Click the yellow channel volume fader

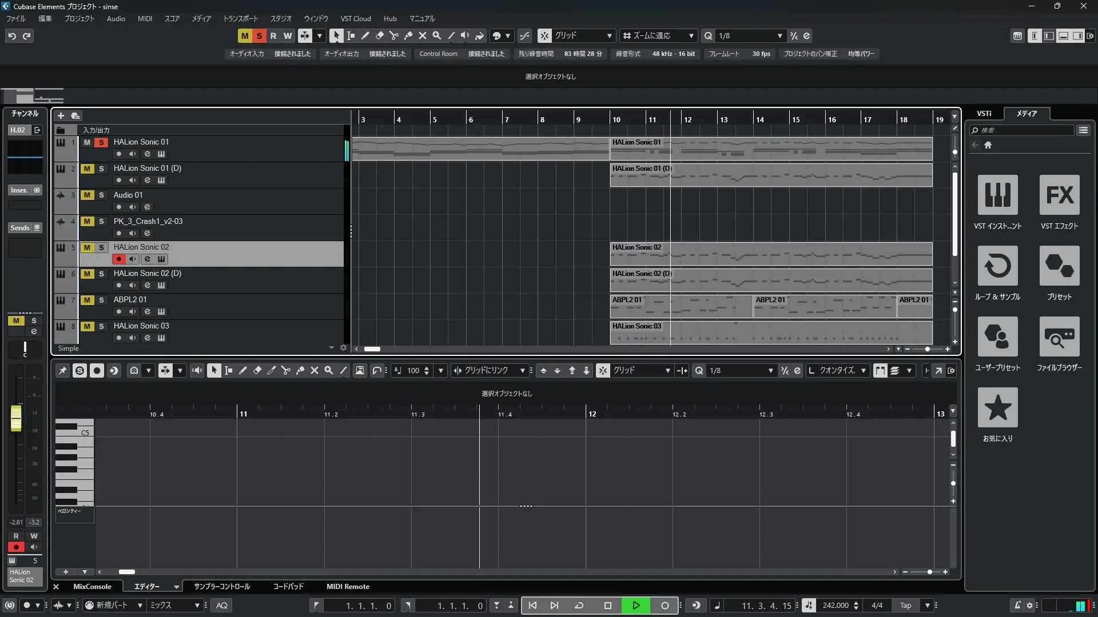16,418
